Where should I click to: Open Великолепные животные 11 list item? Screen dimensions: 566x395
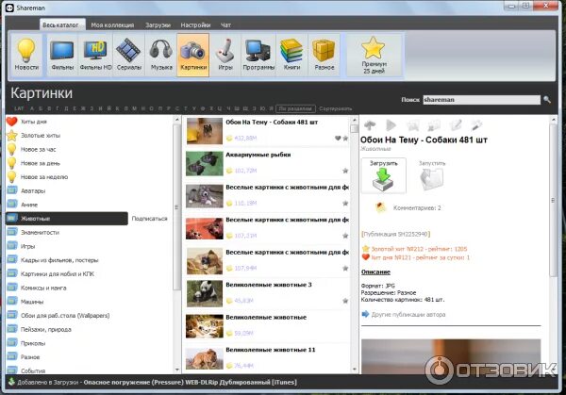[267, 358]
